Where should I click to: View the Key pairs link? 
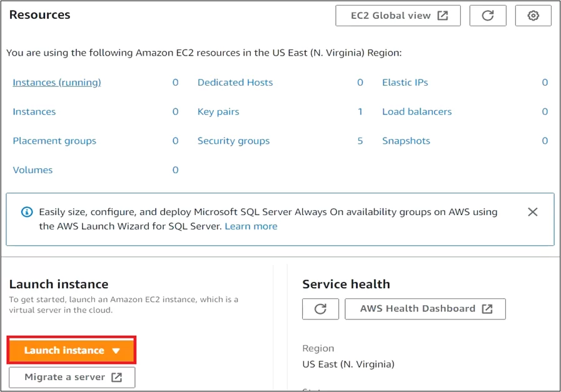click(218, 112)
